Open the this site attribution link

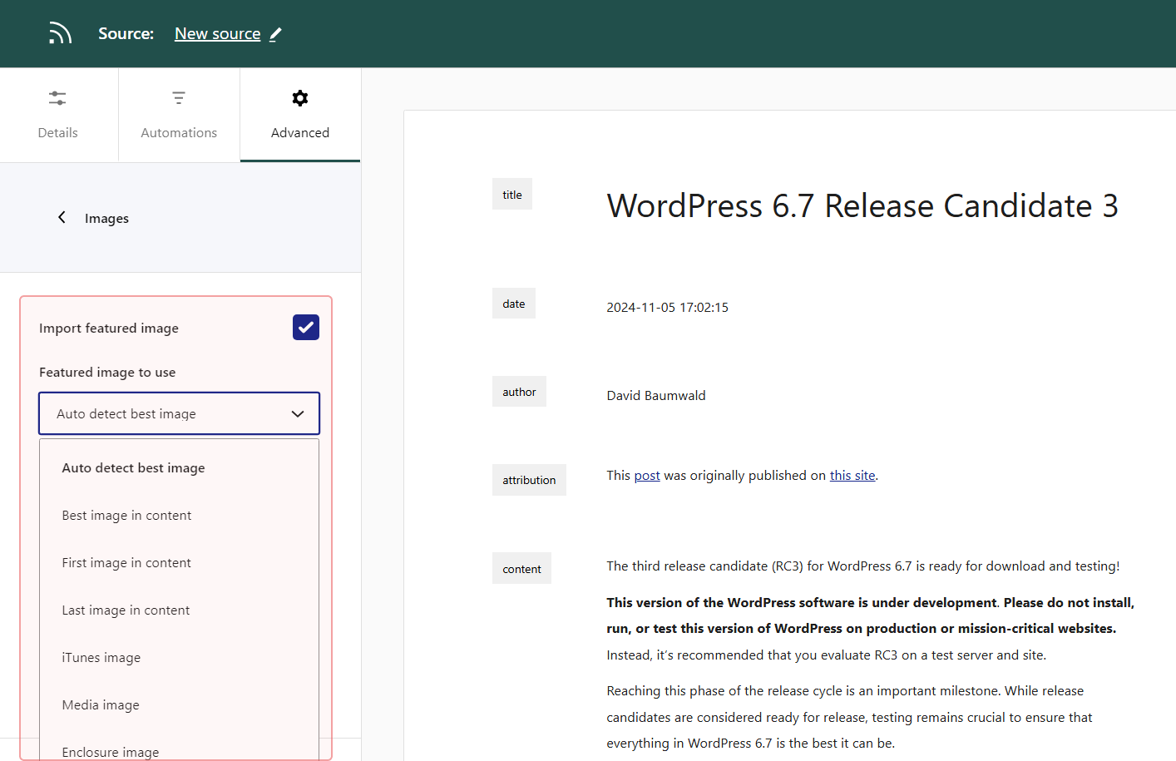click(x=852, y=475)
